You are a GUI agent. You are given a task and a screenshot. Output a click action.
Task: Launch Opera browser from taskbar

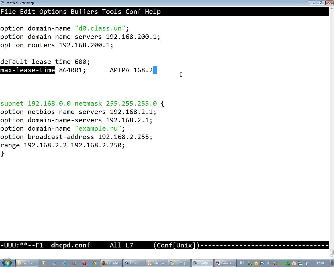[x=84, y=263]
